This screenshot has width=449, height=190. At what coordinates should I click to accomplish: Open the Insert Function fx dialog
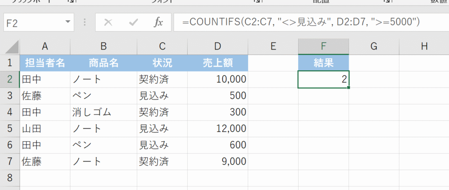click(158, 22)
